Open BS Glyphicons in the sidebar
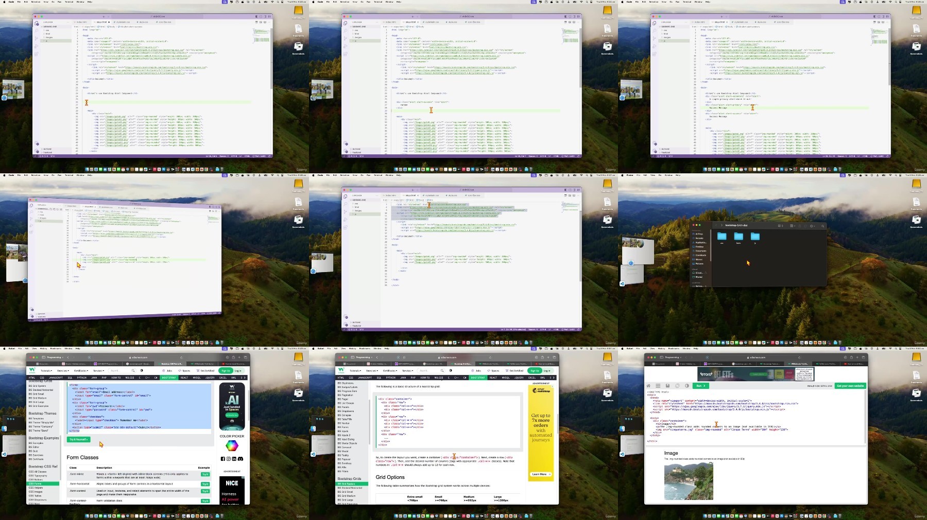 346,383
